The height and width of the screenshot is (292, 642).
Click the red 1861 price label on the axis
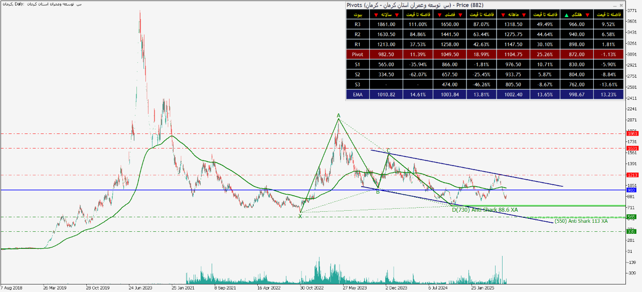coord(632,134)
